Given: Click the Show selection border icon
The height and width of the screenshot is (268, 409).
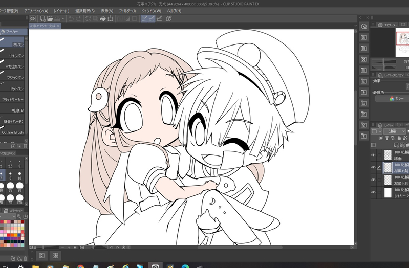Looking at the screenshot, I should tap(135, 18).
